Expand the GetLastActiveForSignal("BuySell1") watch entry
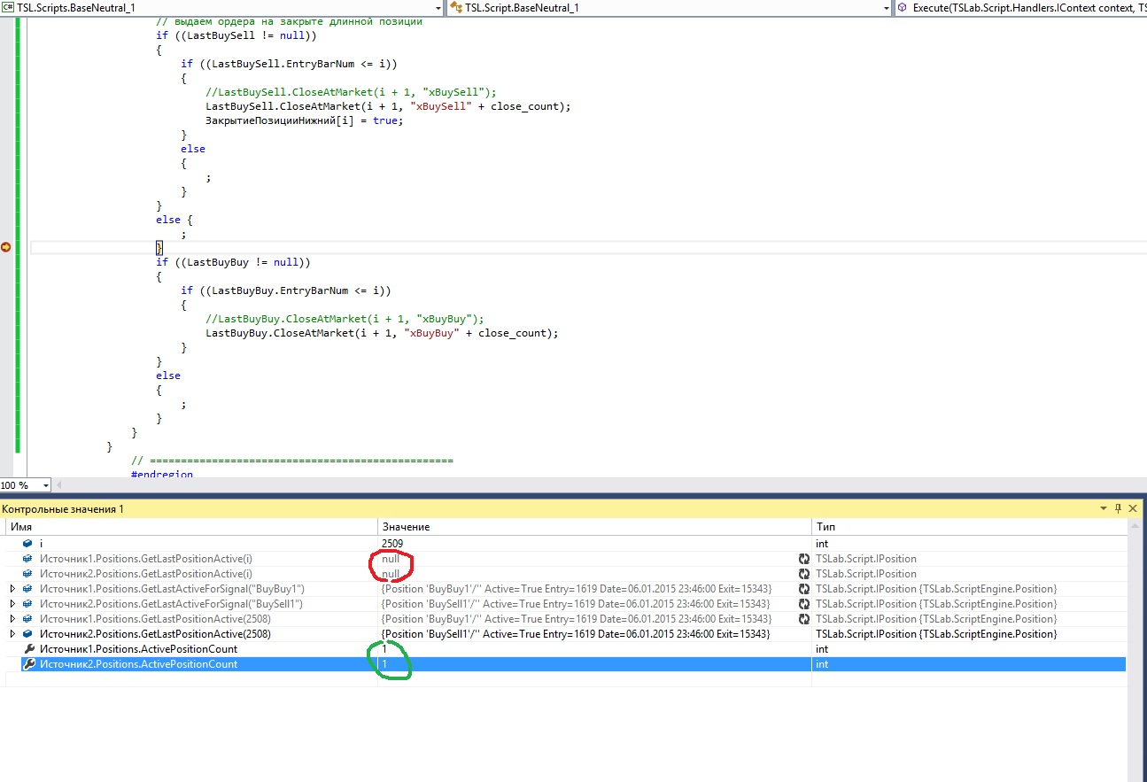1147x782 pixels. coord(12,604)
